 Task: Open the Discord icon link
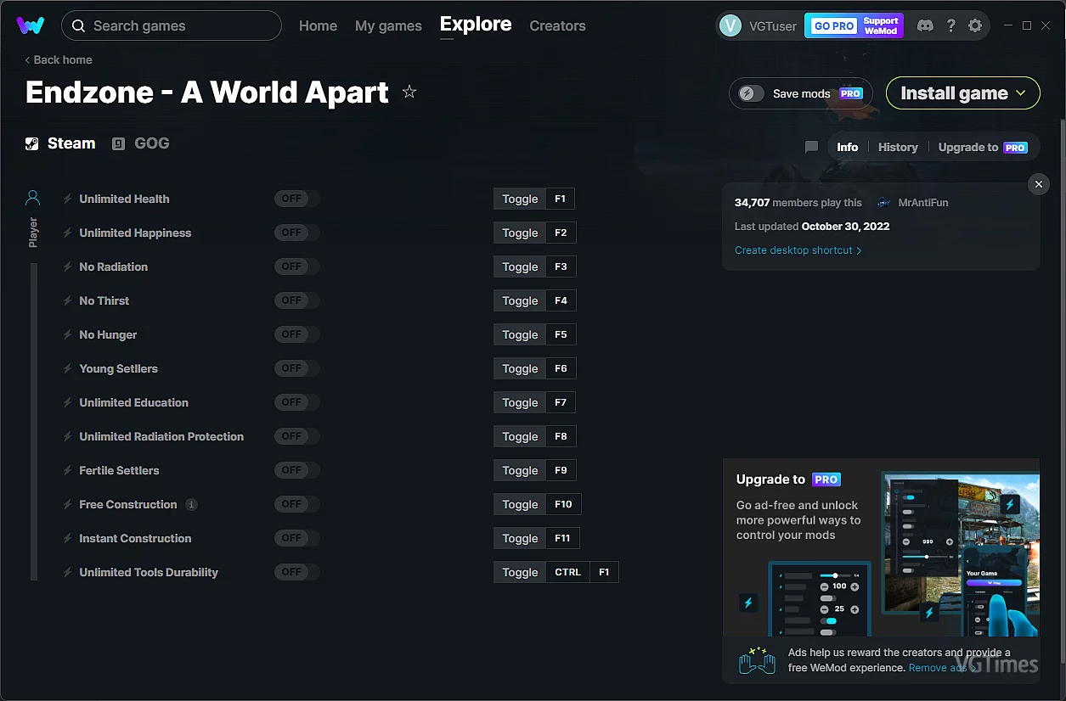(925, 25)
